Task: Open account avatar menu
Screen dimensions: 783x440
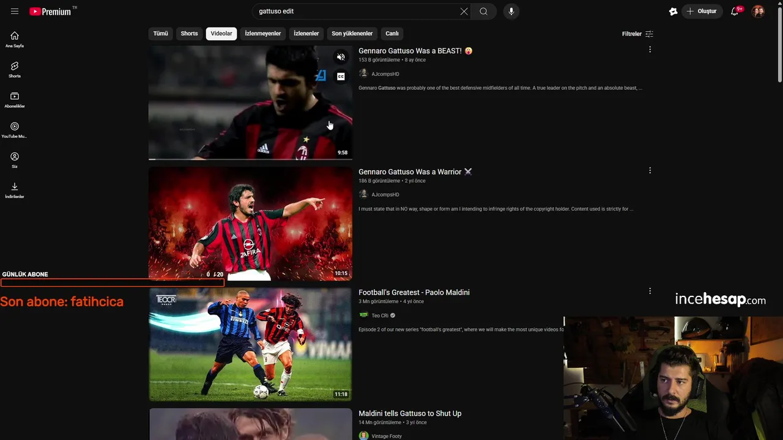Action: [758, 11]
